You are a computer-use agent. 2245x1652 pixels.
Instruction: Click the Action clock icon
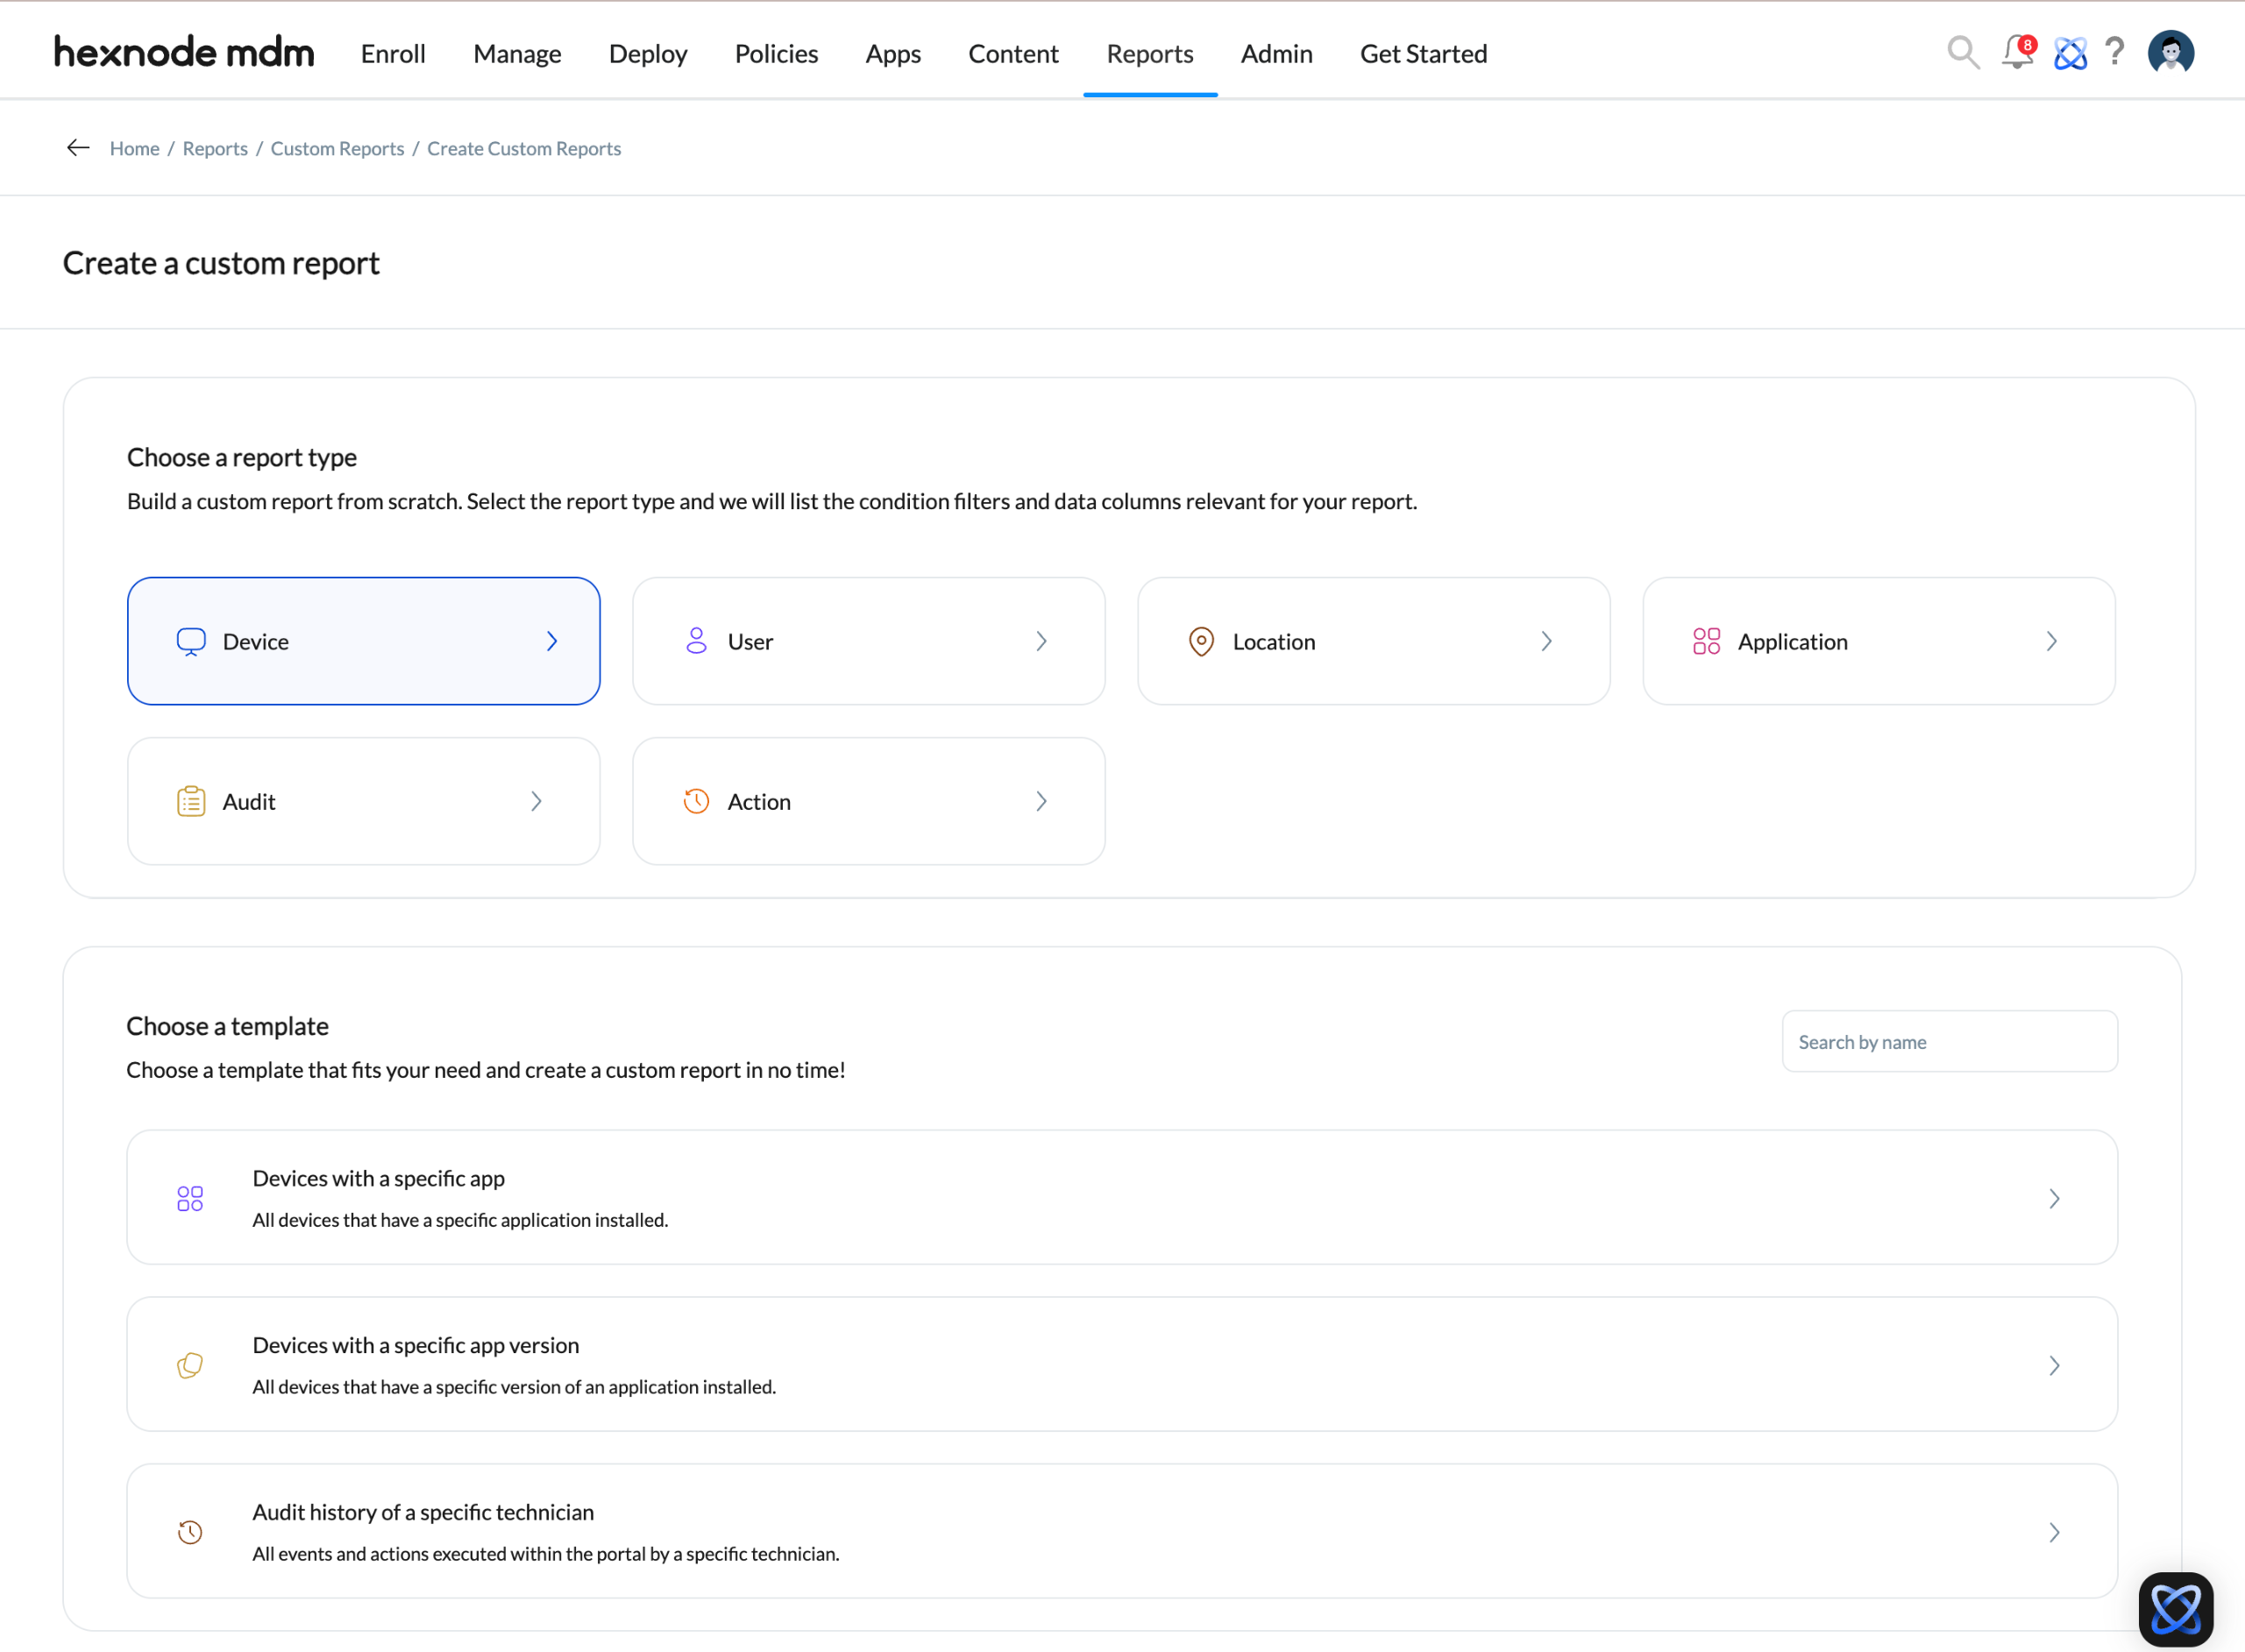696,801
